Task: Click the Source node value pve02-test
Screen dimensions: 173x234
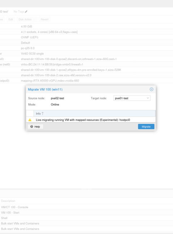Action: 57,98
